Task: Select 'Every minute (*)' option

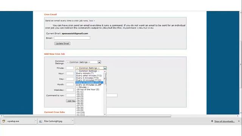Action: (85, 73)
